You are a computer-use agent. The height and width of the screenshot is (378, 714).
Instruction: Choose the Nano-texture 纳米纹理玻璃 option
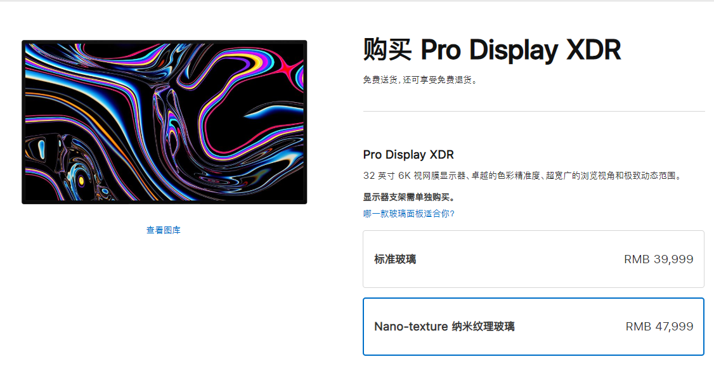point(533,327)
